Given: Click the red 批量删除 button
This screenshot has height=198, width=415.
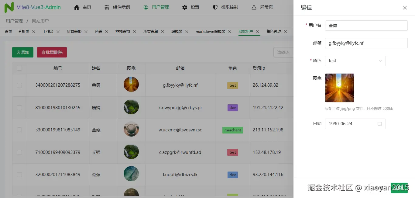Looking at the screenshot, I should (52, 52).
